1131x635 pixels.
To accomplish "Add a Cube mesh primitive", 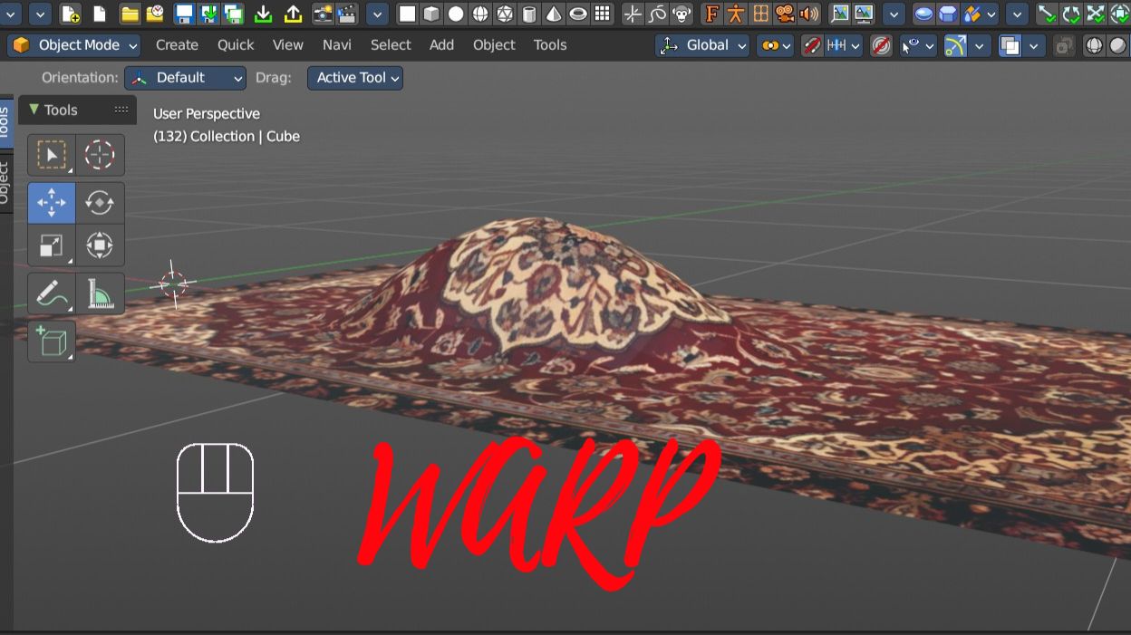I will (431, 14).
